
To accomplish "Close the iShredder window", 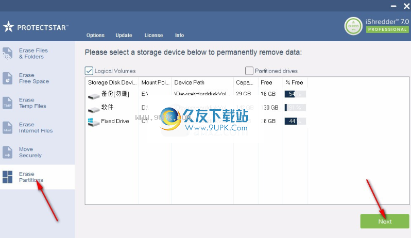I will pyautogui.click(x=406, y=6).
